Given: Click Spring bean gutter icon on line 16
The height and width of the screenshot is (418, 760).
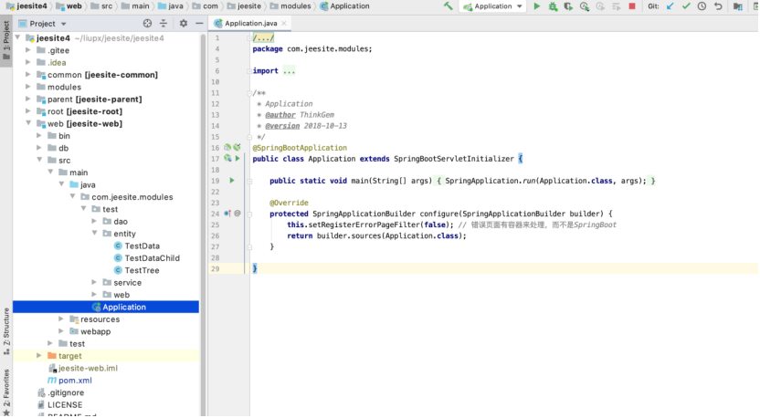Looking at the screenshot, I should [x=227, y=147].
